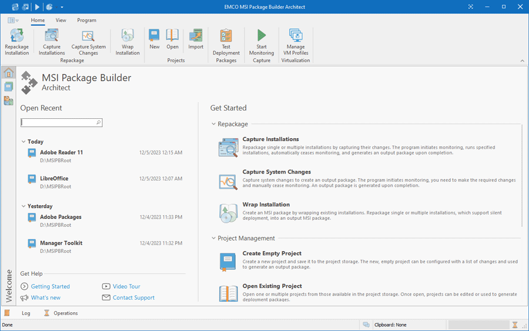Switch to the View ribbon tab
This screenshot has height=331, width=529.
pyautogui.click(x=61, y=20)
